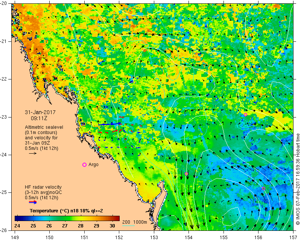
Task: Click '0.5m/s (1kt 12h)' under HF radar legend
Action: [41, 198]
